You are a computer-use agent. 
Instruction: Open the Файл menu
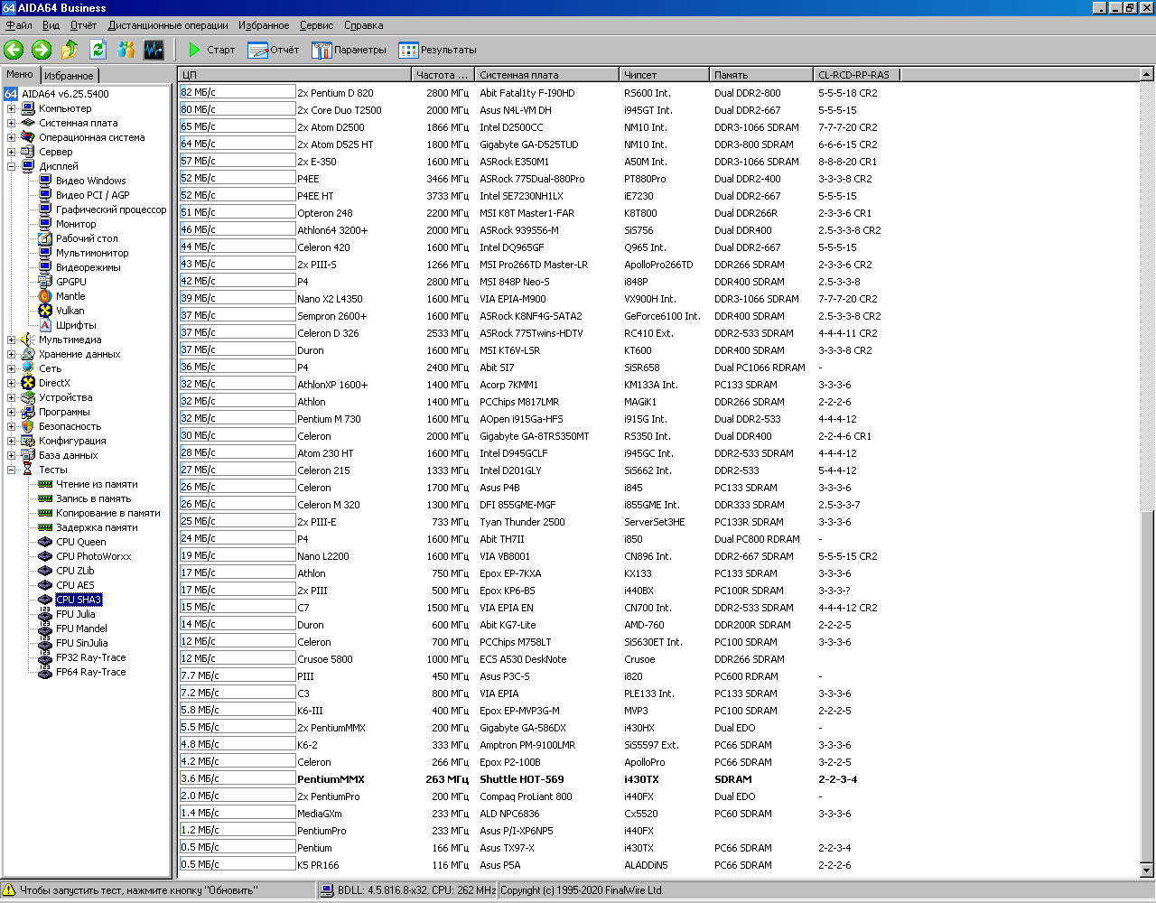pyautogui.click(x=19, y=25)
